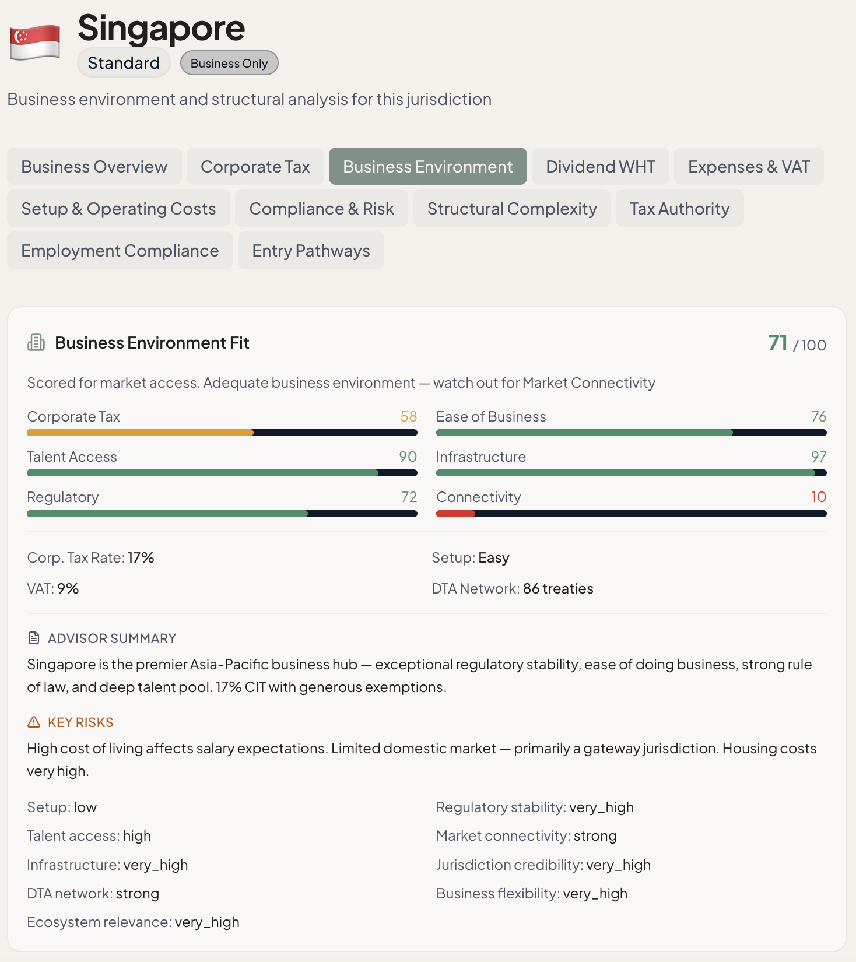Click the Setup Easy value

tap(494, 557)
